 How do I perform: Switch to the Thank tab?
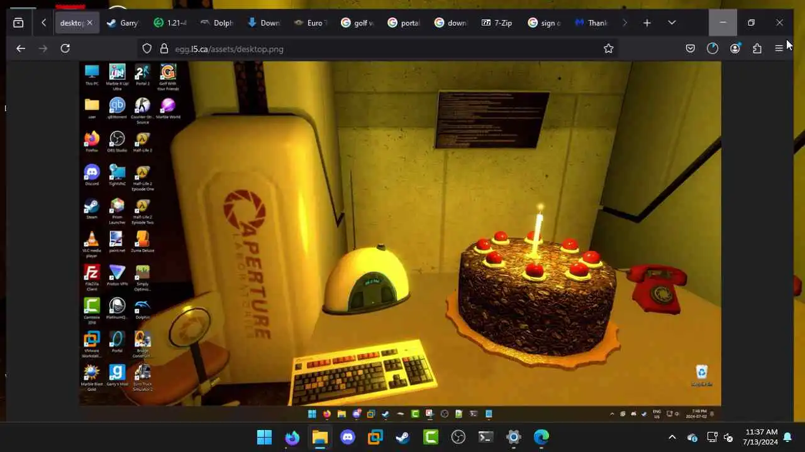(591, 23)
